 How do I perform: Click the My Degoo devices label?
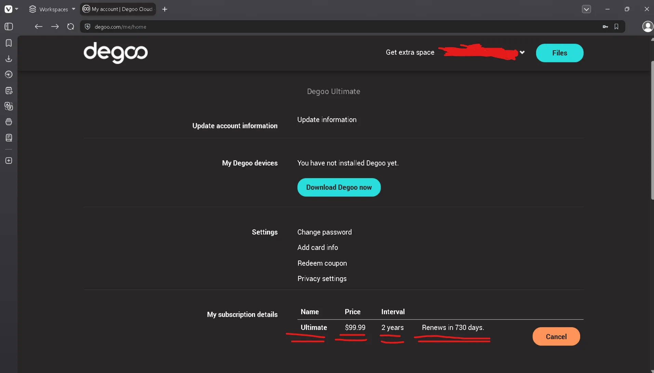tap(250, 163)
